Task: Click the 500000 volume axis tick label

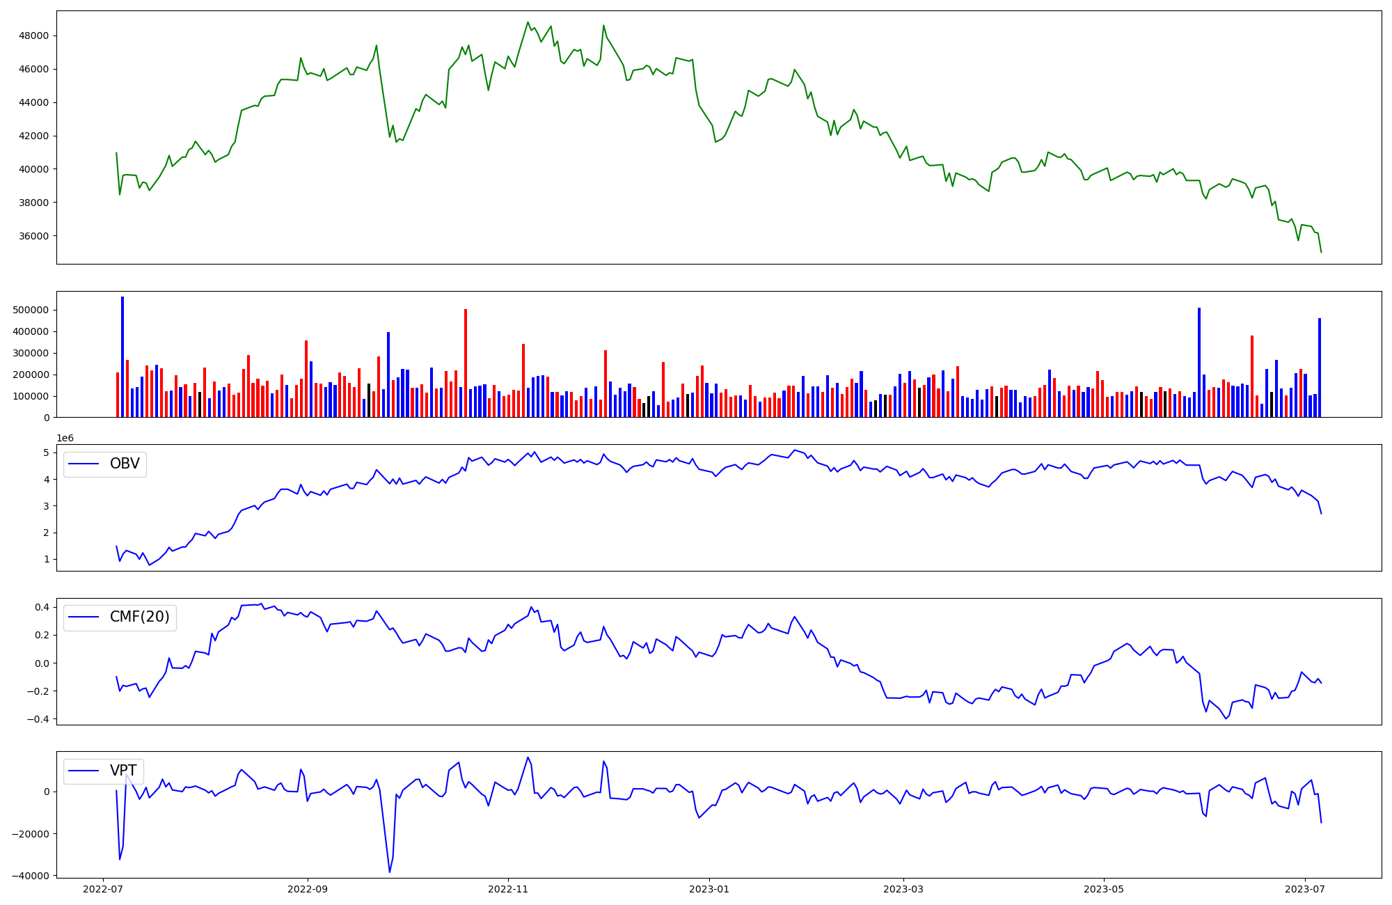Action: pyautogui.click(x=31, y=310)
